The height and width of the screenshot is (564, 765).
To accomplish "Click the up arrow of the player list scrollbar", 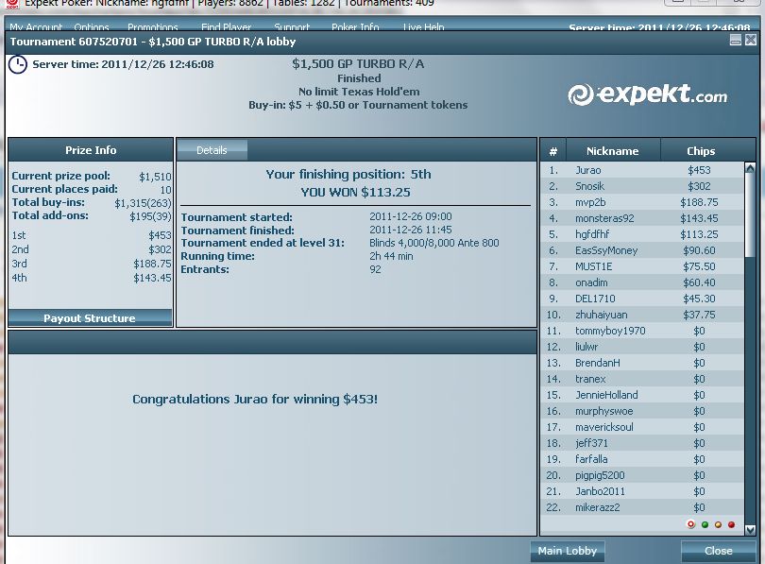I will 750,168.
